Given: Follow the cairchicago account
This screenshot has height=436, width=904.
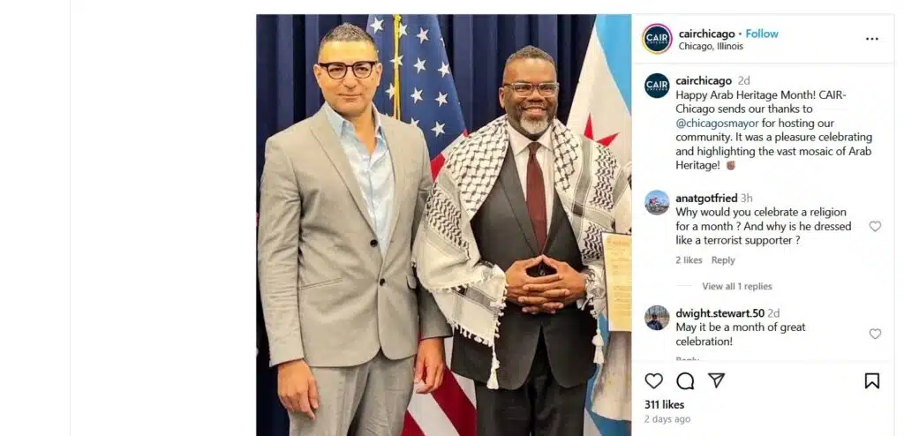Looking at the screenshot, I should (762, 34).
